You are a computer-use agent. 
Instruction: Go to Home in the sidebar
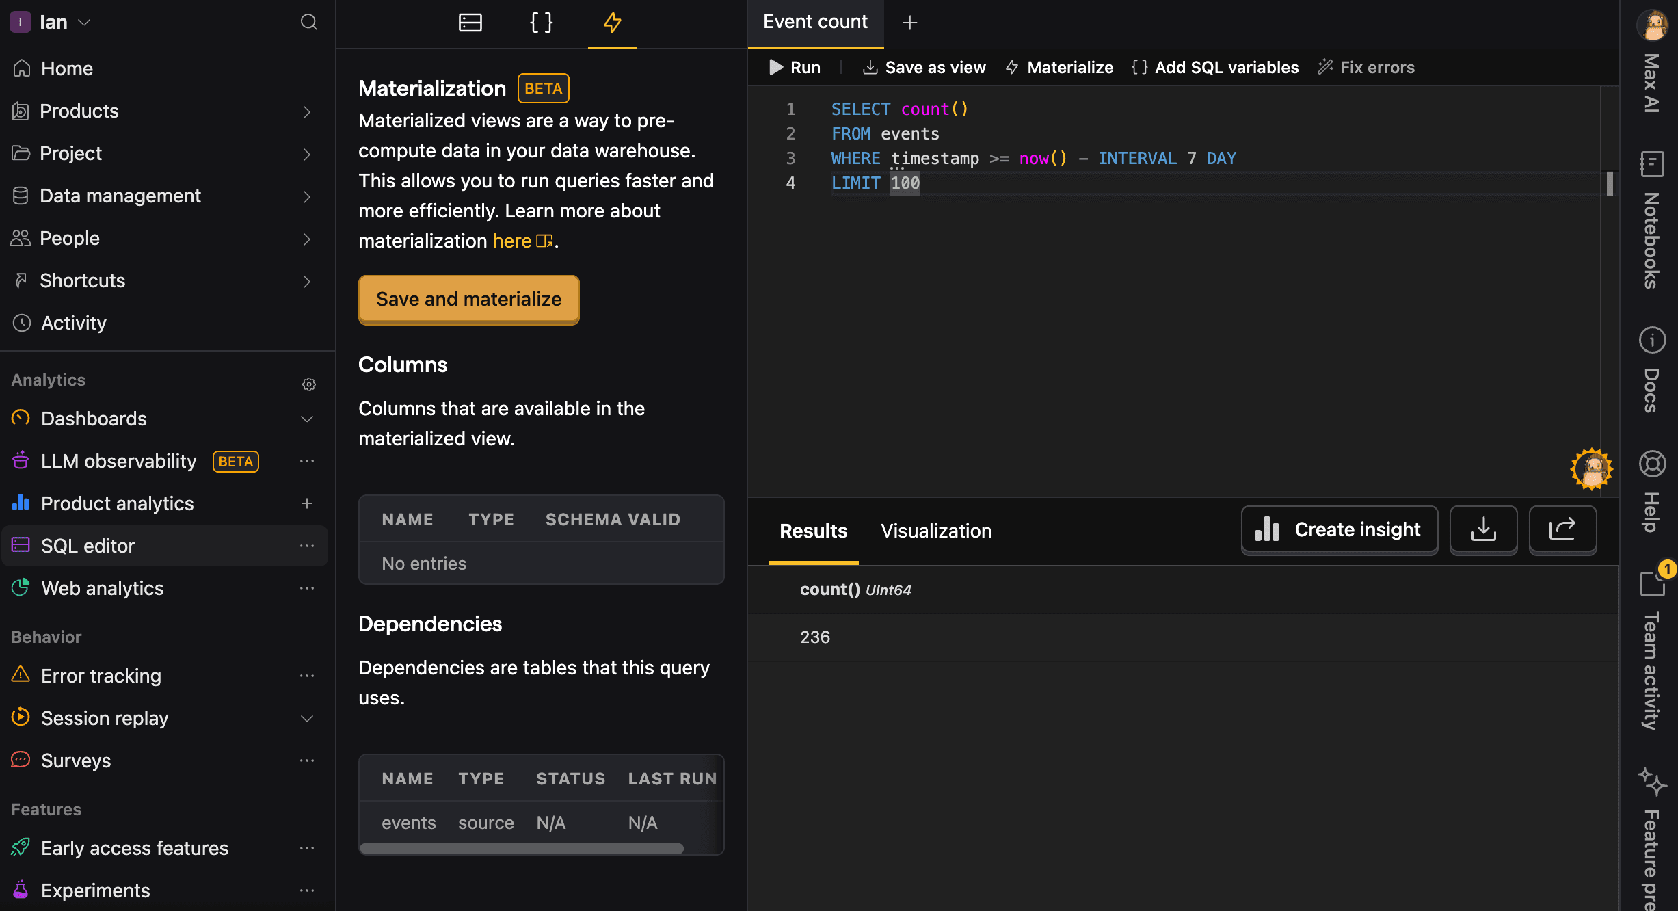66,68
